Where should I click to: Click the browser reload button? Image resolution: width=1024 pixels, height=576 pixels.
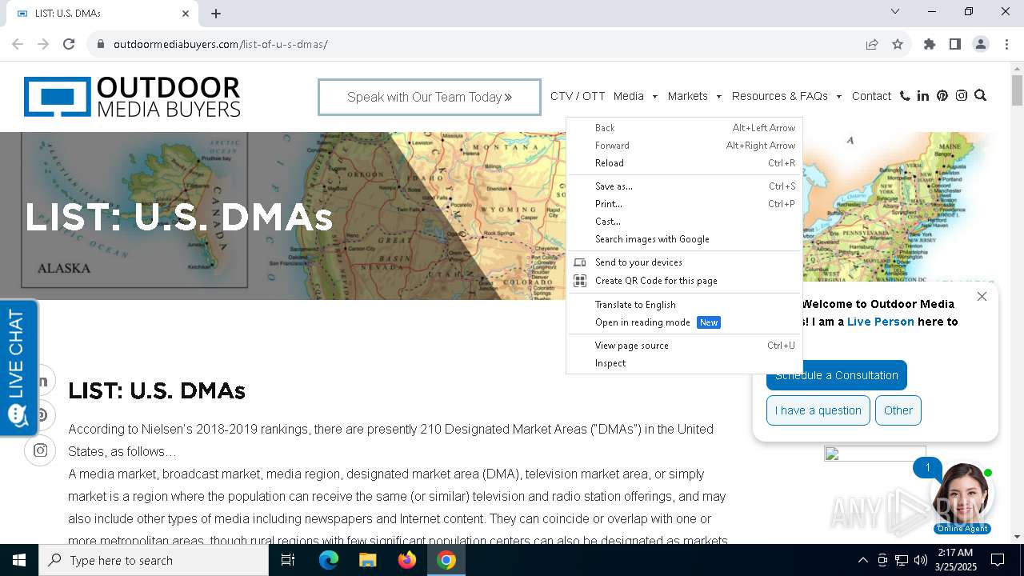[69, 44]
